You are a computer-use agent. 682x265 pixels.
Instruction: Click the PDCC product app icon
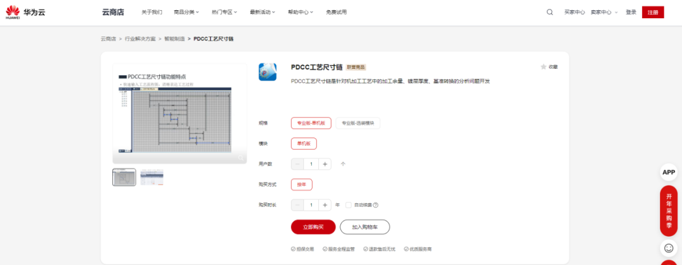[268, 72]
